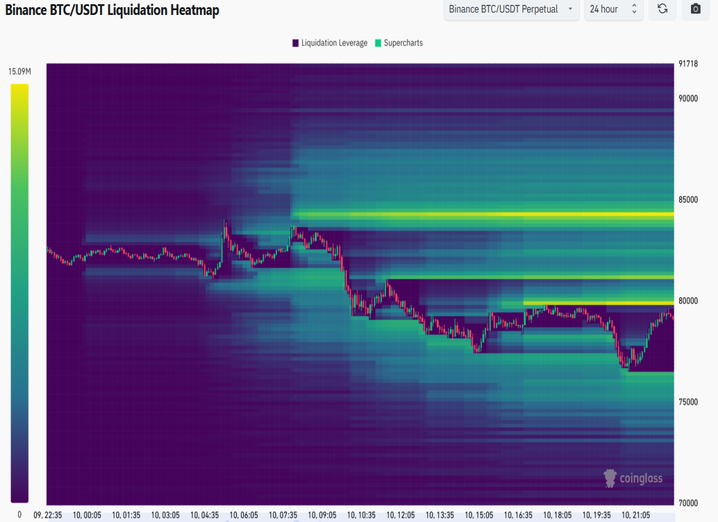Click the 75000 price axis label
Image resolution: width=718 pixels, height=522 pixels.
pos(689,402)
